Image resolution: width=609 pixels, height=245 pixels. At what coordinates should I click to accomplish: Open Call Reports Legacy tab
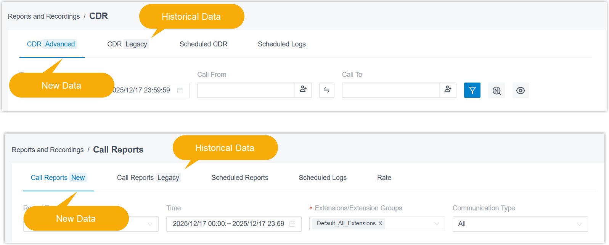(x=148, y=178)
